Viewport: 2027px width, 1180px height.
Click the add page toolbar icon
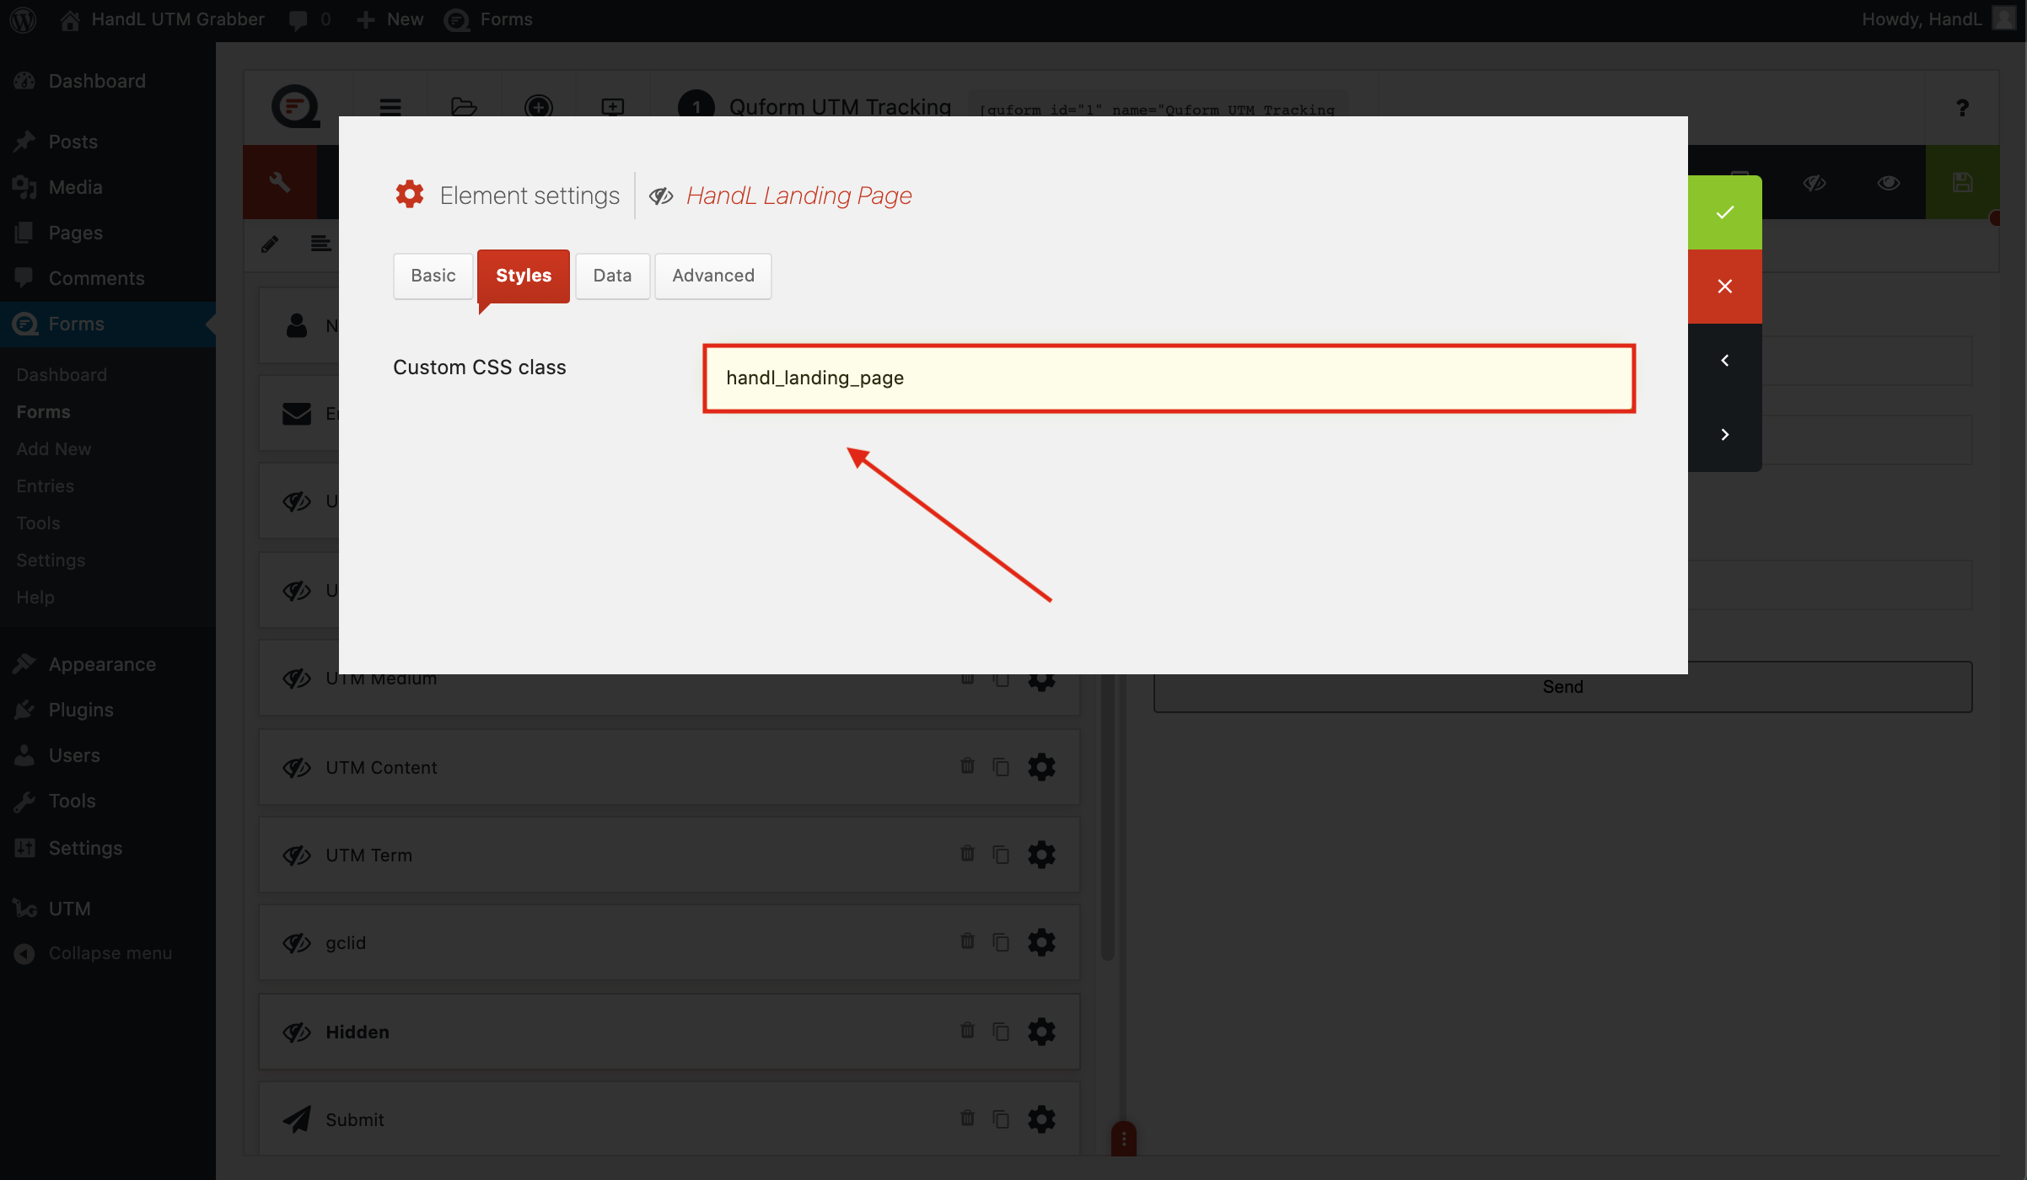[x=612, y=107]
